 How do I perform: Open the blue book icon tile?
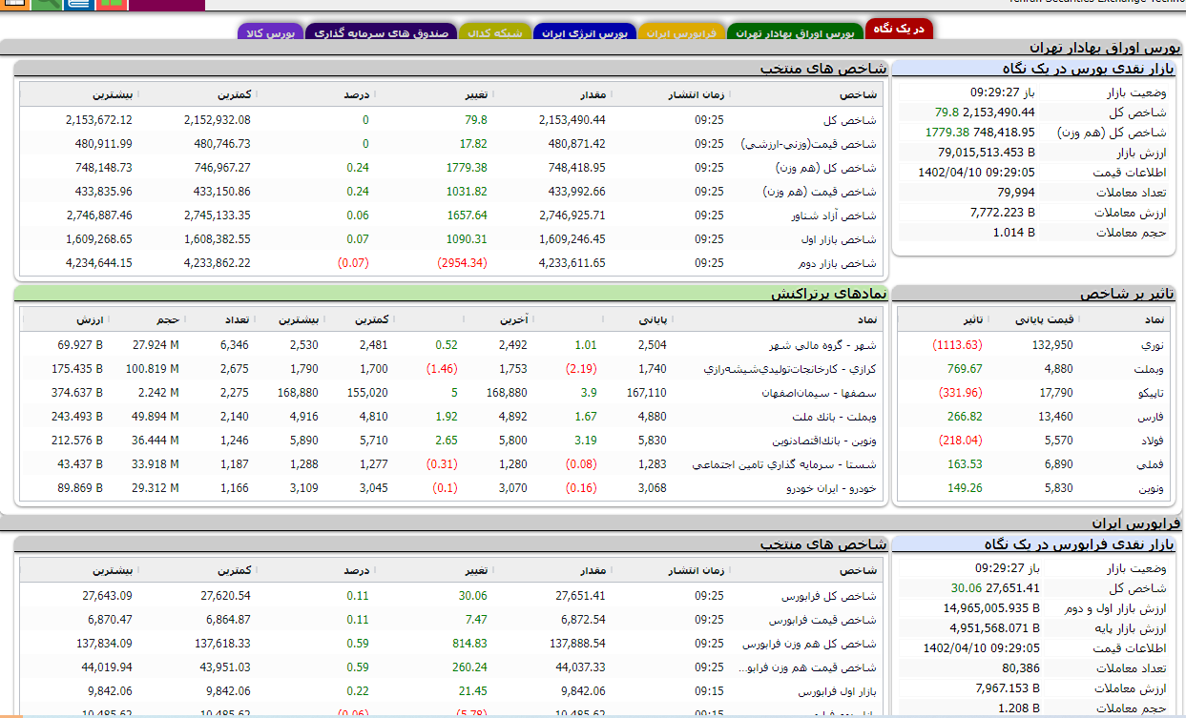79,4
